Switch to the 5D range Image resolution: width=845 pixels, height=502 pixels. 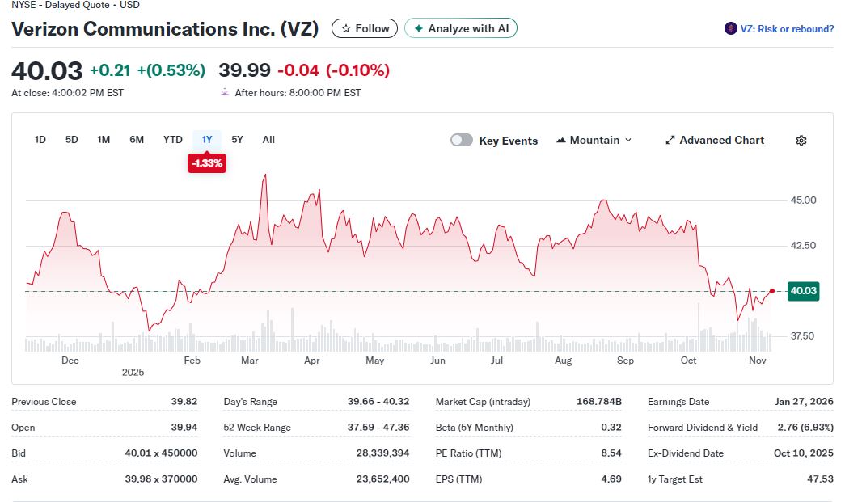(x=72, y=140)
